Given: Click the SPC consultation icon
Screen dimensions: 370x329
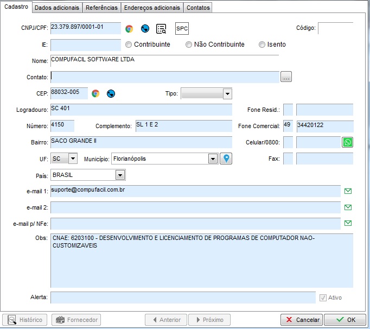Looking at the screenshot, I should coord(182,29).
